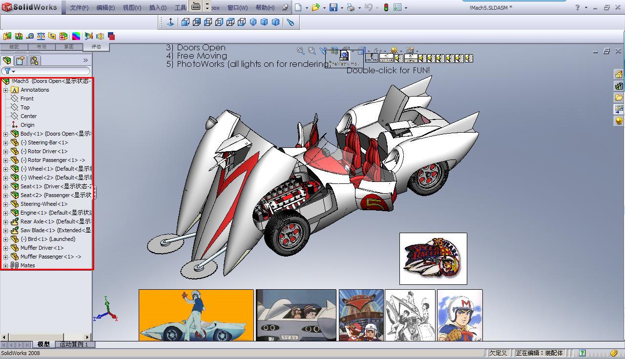
Task: Select the first standard view cube icon
Action: click(x=186, y=22)
